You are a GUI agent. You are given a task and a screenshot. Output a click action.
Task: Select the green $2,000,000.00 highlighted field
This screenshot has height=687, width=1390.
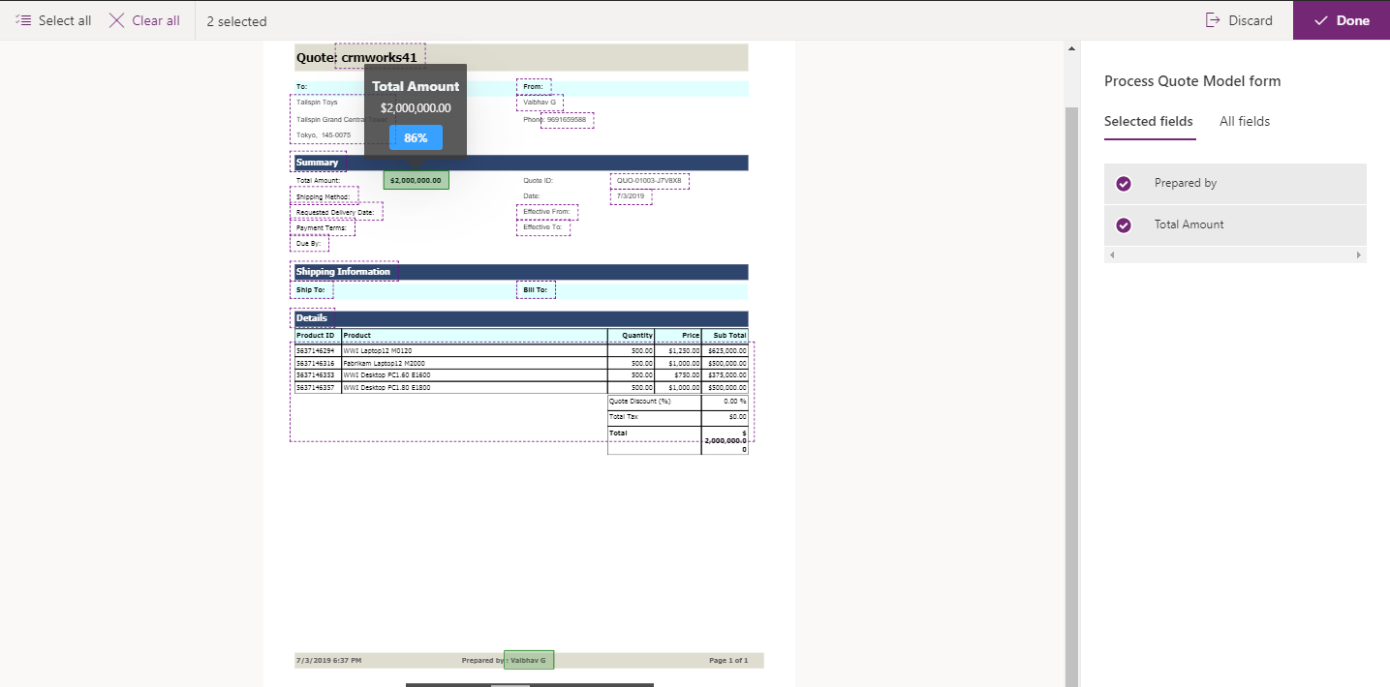tap(417, 180)
